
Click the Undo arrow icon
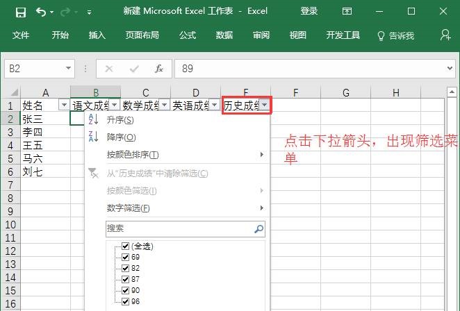pos(41,12)
